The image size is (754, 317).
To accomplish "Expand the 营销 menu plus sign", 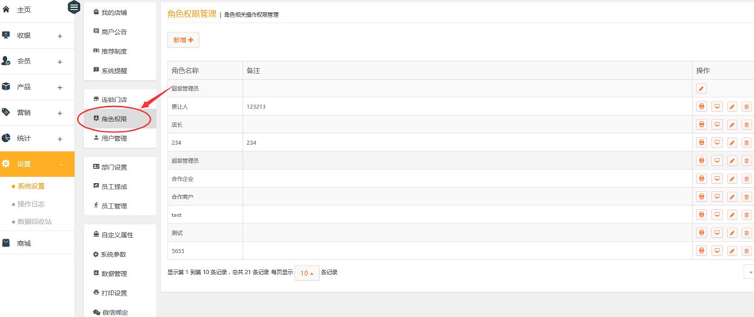I will pyautogui.click(x=60, y=113).
